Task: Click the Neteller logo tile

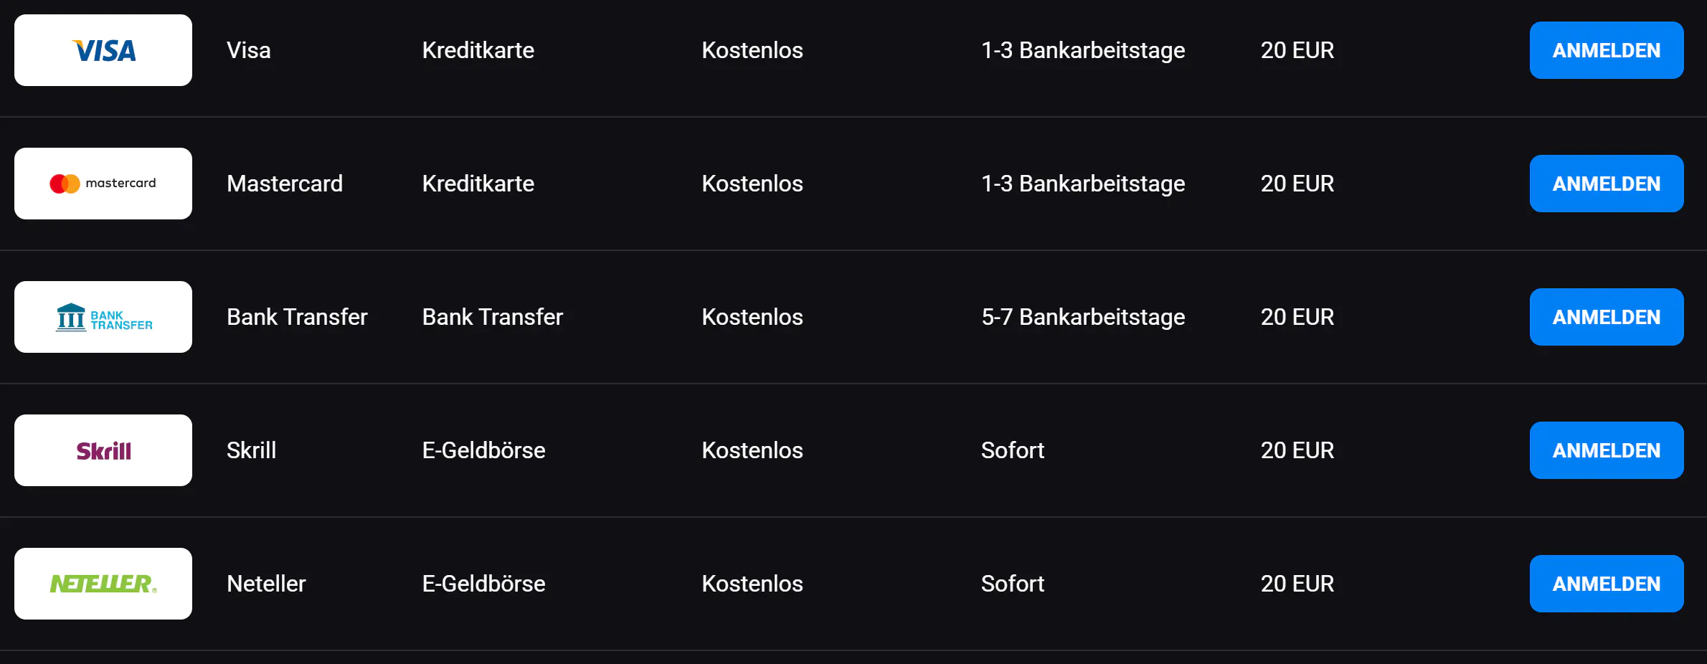Action: click(103, 584)
